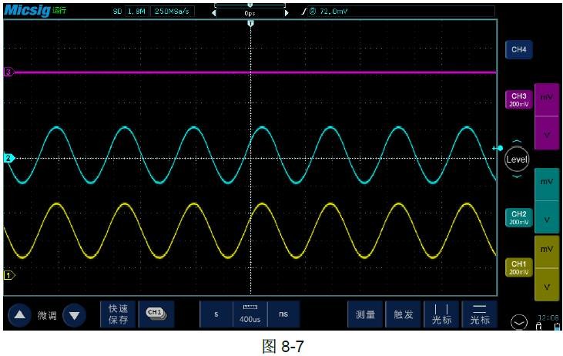Screen dimensions: 563x356
Task: Toggle the CH3 200mV channel button
Action: [x=518, y=100]
